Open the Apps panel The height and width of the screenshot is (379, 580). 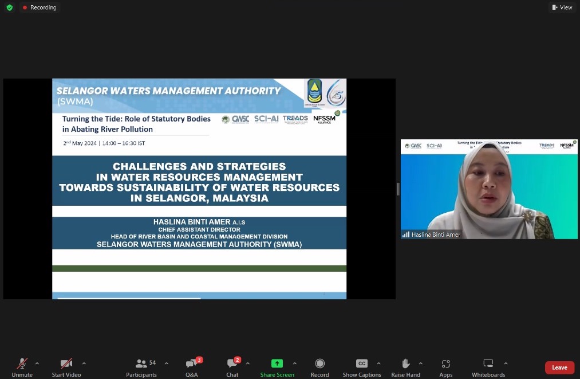[445, 368]
